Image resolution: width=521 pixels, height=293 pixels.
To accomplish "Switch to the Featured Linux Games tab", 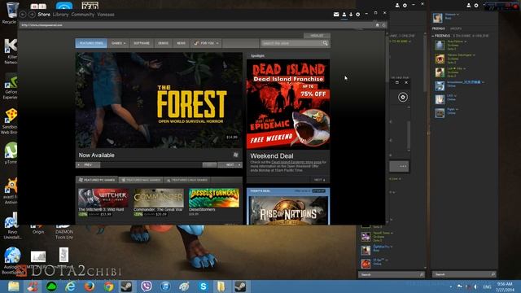I will click(187, 180).
